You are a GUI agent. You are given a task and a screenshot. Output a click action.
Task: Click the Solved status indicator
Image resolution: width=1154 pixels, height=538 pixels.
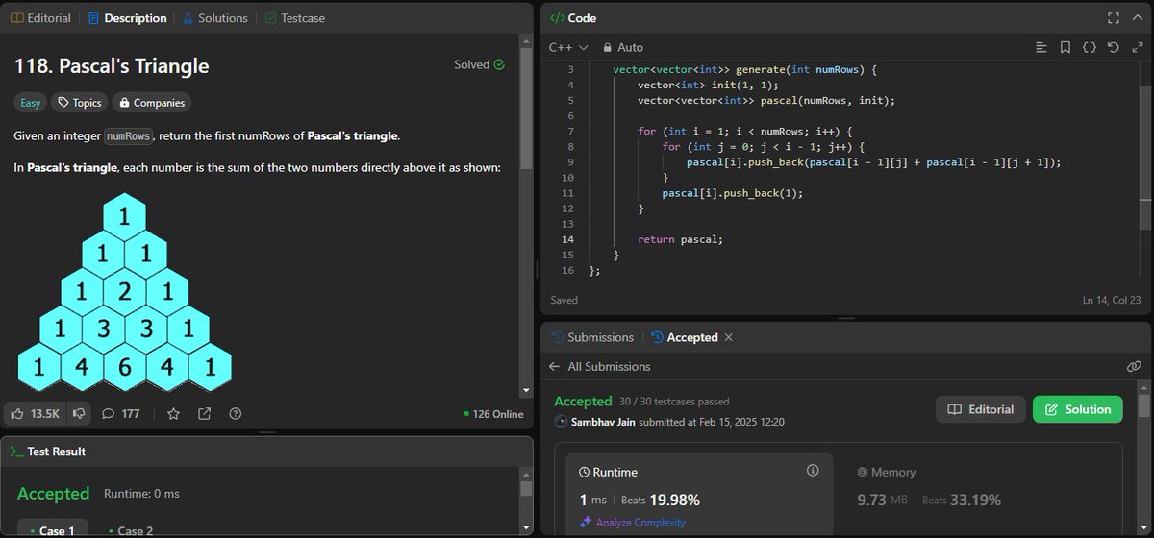click(480, 64)
